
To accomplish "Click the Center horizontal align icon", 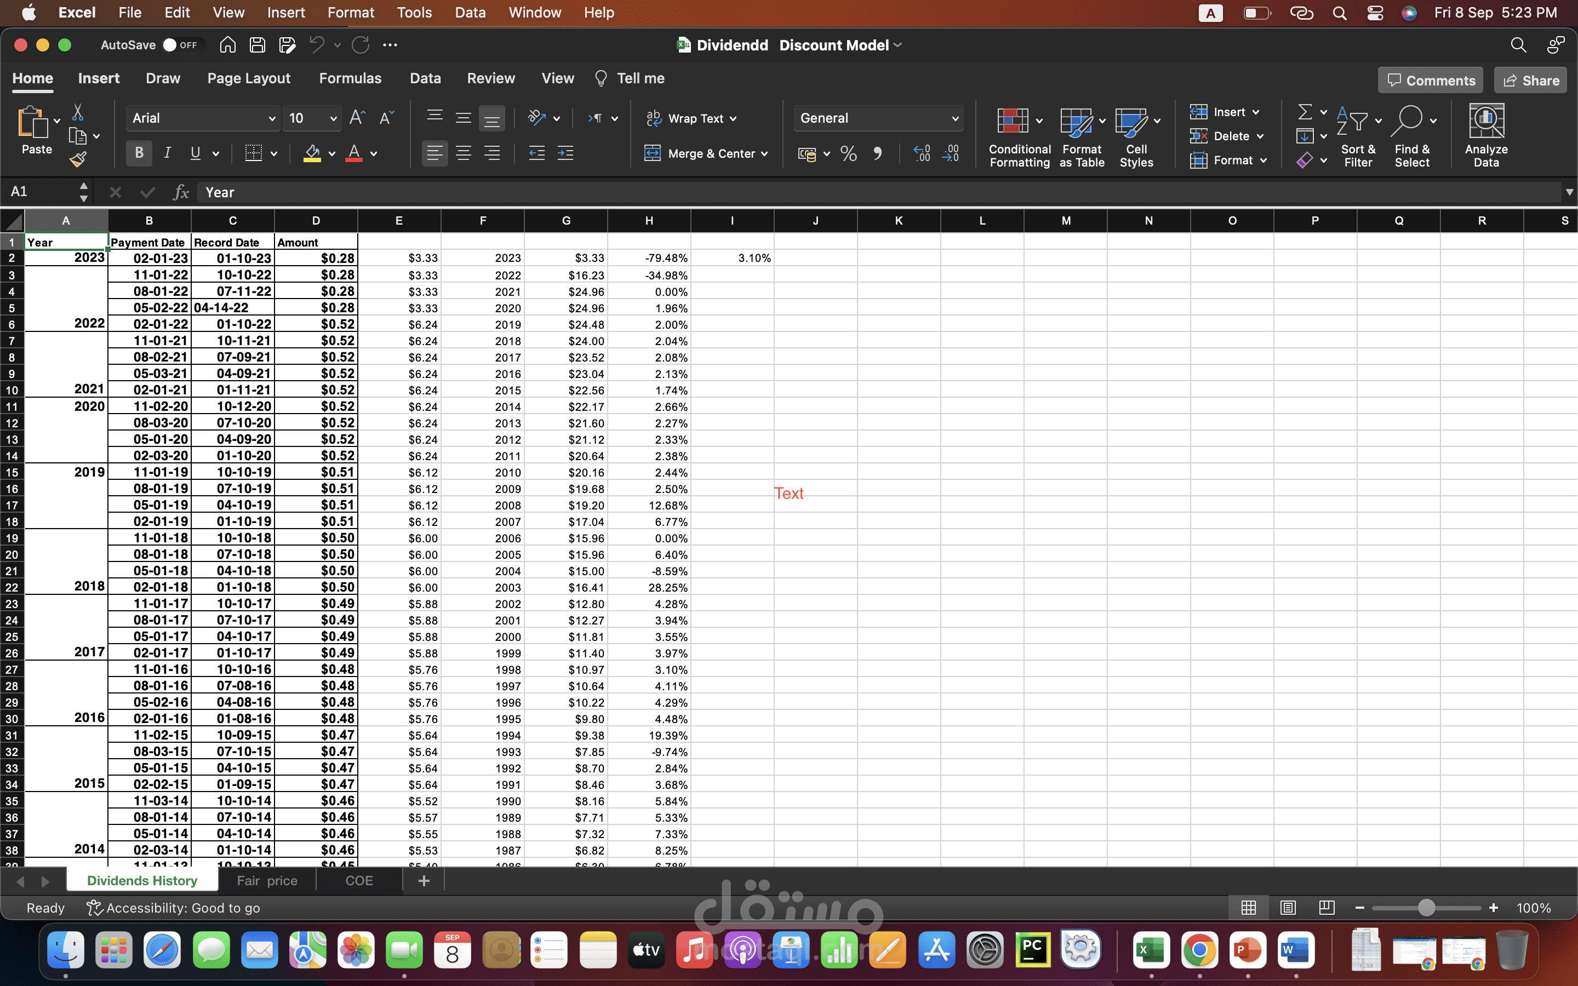I will point(464,154).
